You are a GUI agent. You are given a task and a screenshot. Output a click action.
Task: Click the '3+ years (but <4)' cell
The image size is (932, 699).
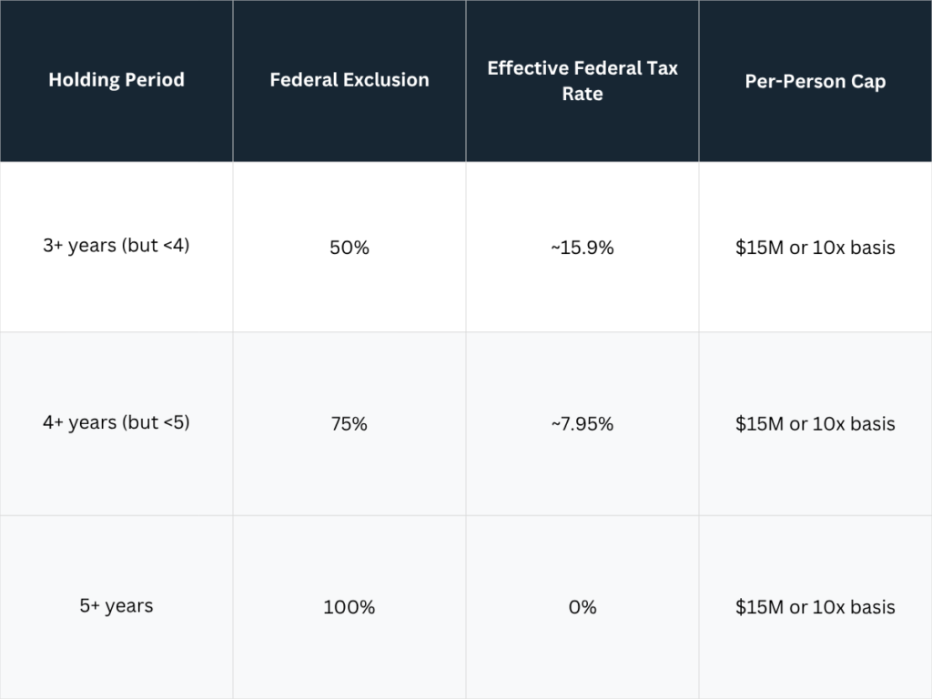click(x=116, y=247)
